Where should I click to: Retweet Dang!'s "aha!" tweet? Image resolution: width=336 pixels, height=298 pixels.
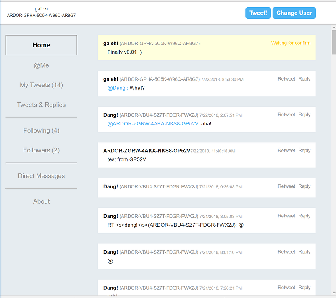pyautogui.click(x=286, y=115)
